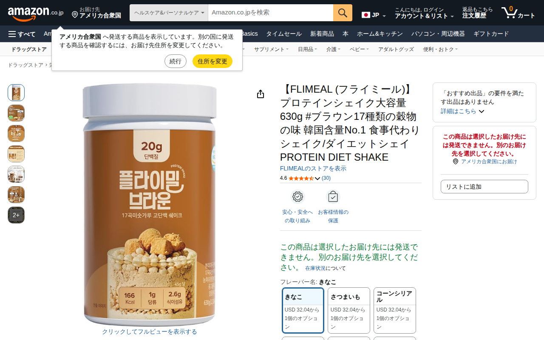544x340 pixels.
Task: Click the FLIMEALのストアを表示 link
Action: [313, 168]
